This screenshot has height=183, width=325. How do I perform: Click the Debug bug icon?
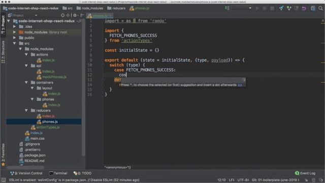tap(265, 8)
